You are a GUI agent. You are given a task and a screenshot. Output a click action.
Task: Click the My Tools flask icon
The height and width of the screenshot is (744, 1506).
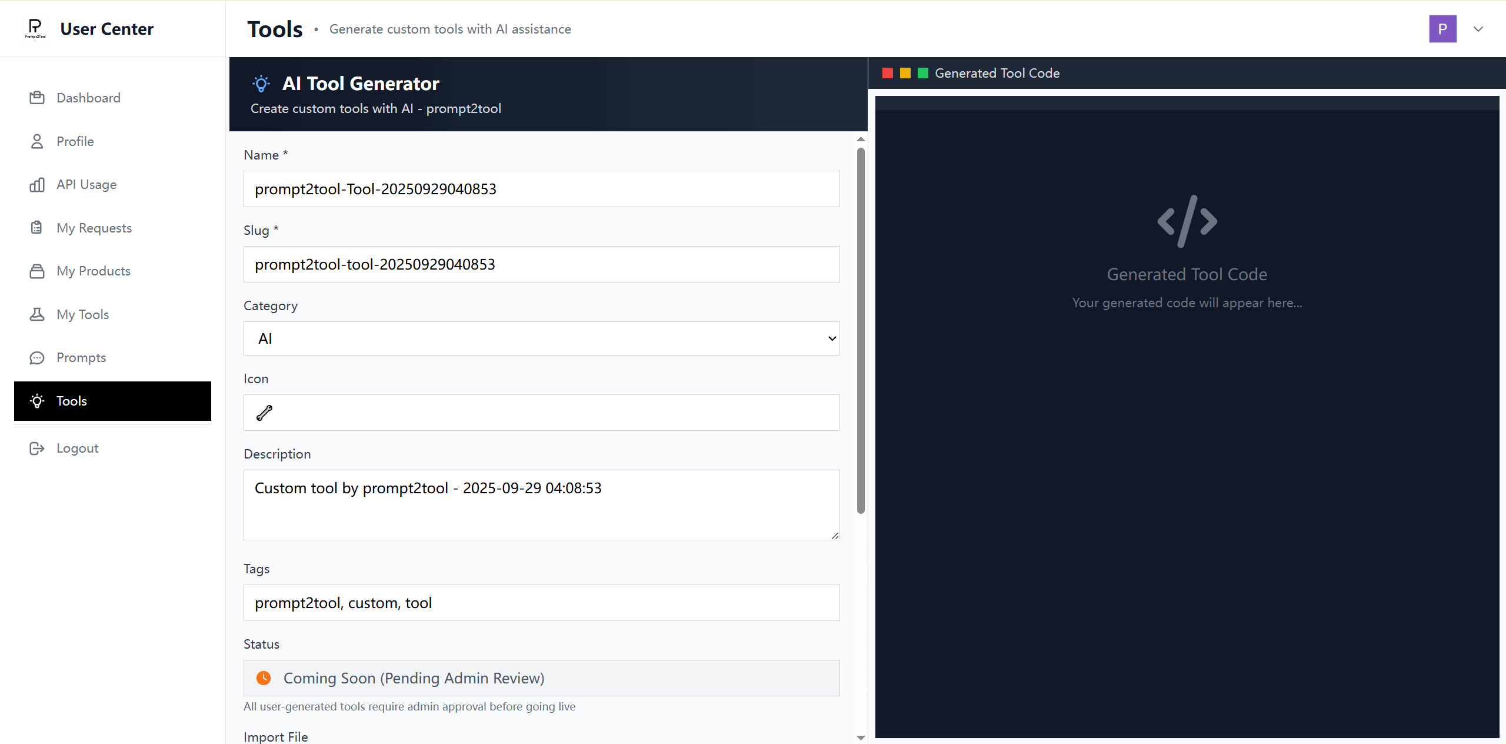(37, 314)
